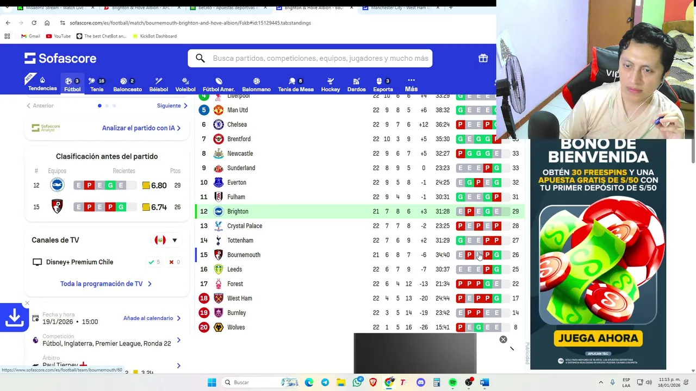
Task: Click the Windows taskbar search box
Action: pos(261,382)
